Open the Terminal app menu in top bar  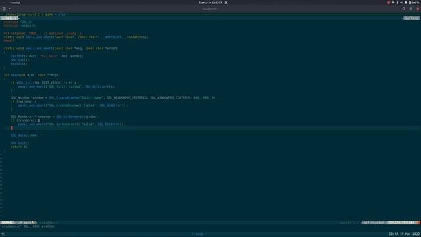[x=15, y=3]
